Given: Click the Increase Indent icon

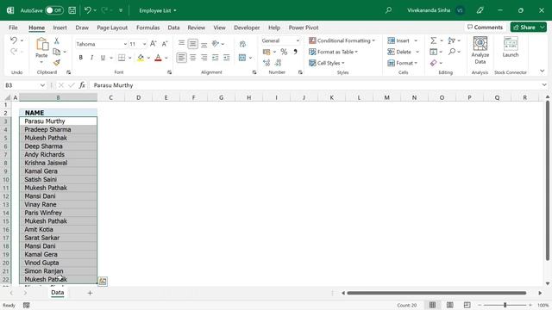Looking at the screenshot, I should point(226,58).
